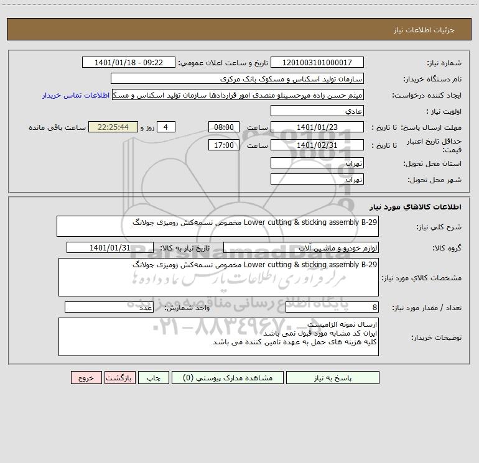Click section heading اطلاعات کالاهای مورد نیاز

pos(416,207)
